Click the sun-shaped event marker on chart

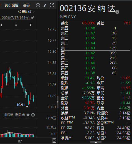tap(31, 25)
